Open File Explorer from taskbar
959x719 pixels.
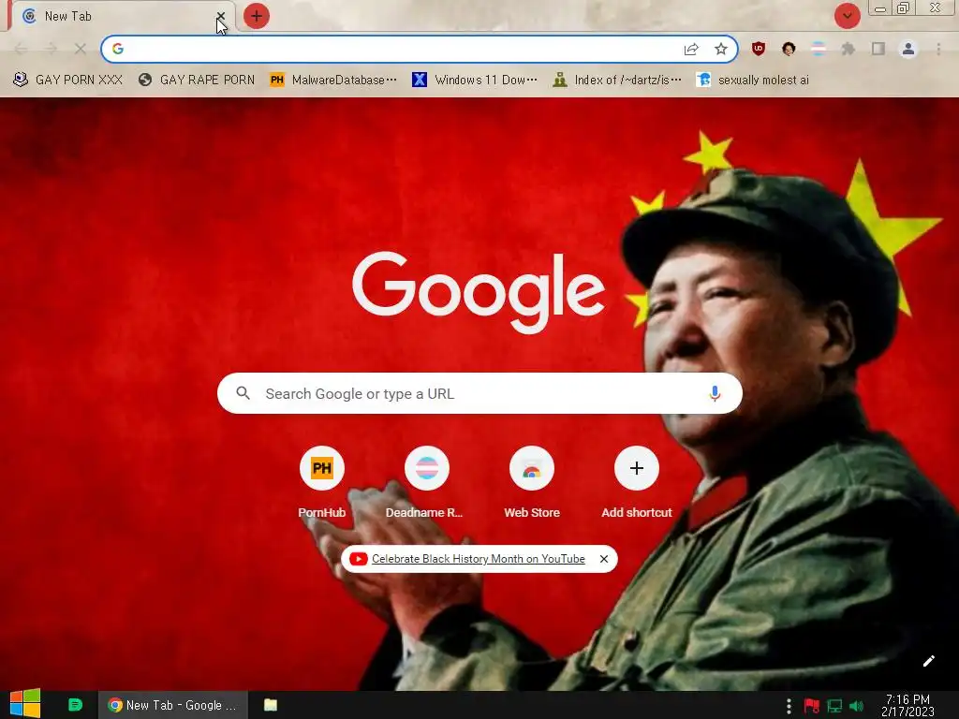pos(271,705)
